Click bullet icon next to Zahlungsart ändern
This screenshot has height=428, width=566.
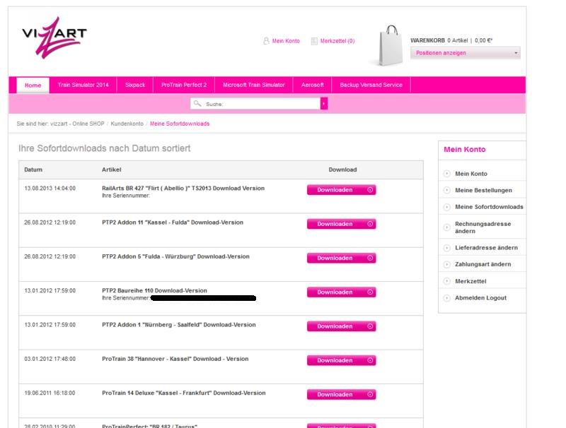[x=446, y=264]
